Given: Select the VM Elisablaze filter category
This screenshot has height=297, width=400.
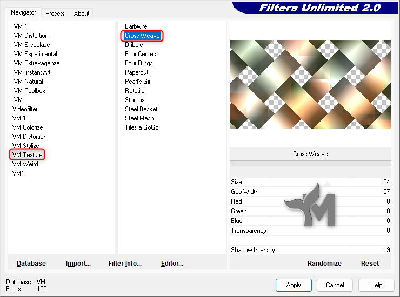Looking at the screenshot, I should [32, 45].
